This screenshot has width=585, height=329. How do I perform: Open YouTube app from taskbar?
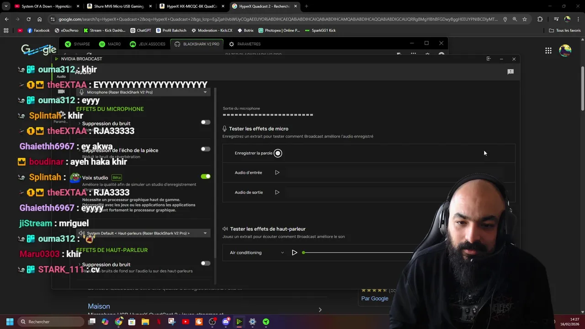click(186, 322)
